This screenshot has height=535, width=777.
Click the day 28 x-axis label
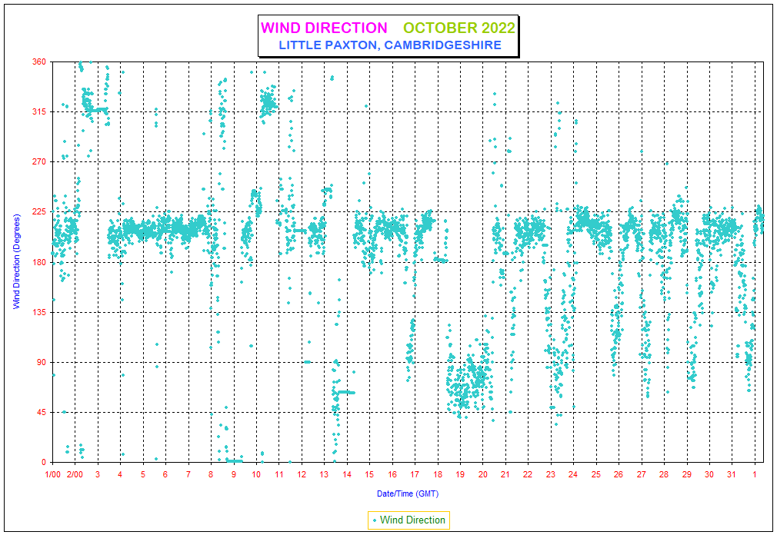663,474
